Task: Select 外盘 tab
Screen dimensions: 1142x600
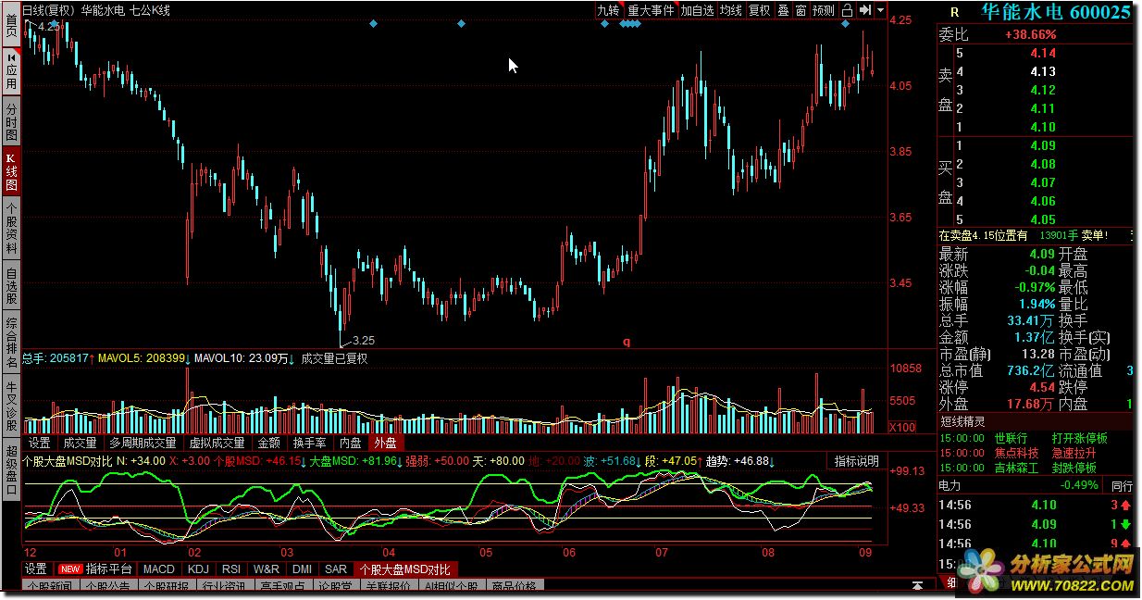Action: tap(385, 443)
